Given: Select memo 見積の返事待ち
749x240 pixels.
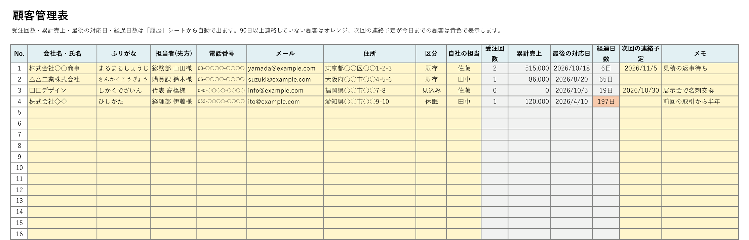Looking at the screenshot, I should coord(700,68).
